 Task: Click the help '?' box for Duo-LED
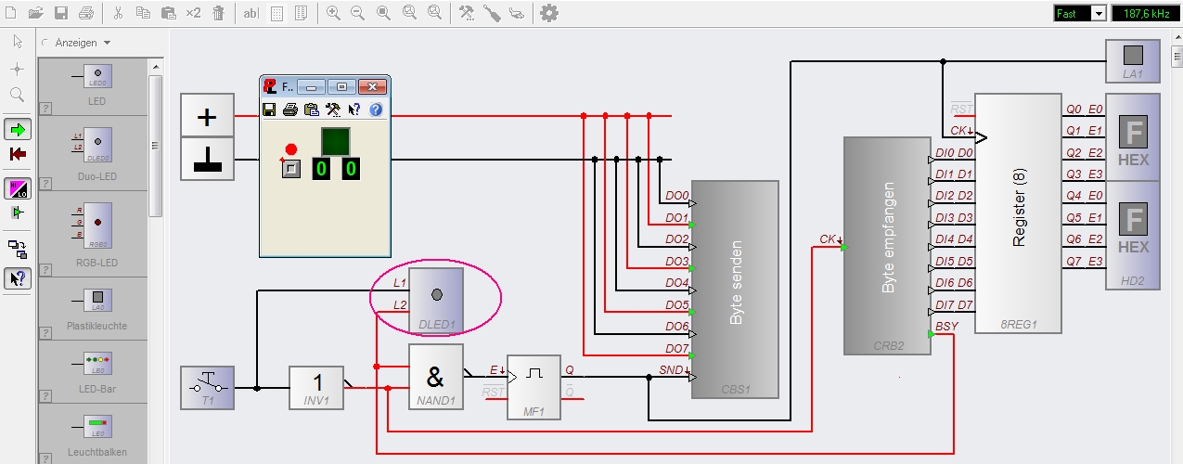pyautogui.click(x=45, y=184)
